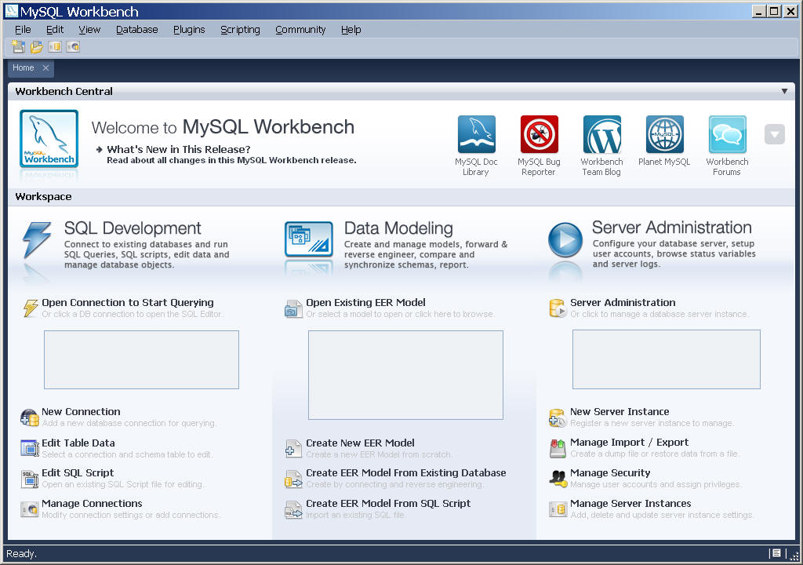Click the Create New EER Model icon
This screenshot has width=803, height=565.
tap(293, 449)
